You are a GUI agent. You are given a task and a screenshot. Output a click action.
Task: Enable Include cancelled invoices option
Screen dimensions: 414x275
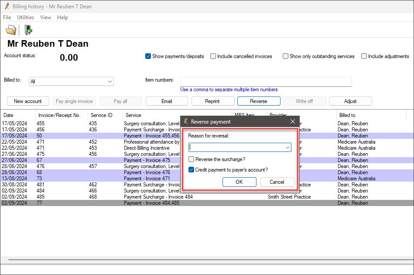tap(213, 56)
